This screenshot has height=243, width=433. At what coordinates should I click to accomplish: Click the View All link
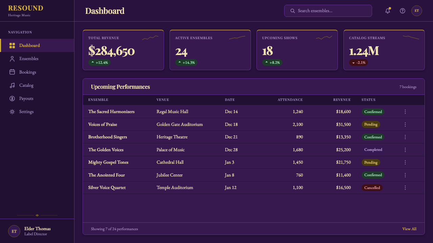coord(409,229)
